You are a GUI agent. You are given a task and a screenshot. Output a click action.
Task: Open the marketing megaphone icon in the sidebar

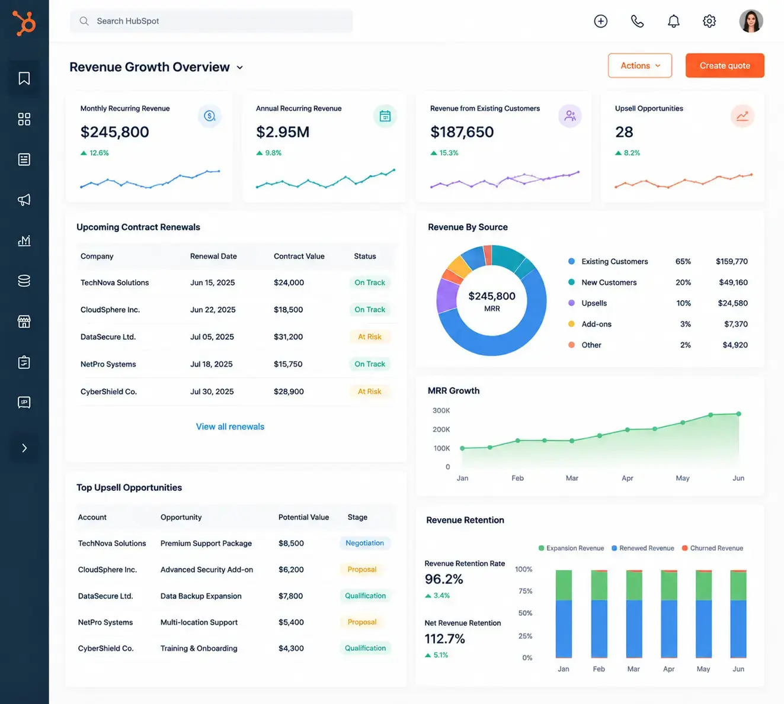pyautogui.click(x=24, y=200)
